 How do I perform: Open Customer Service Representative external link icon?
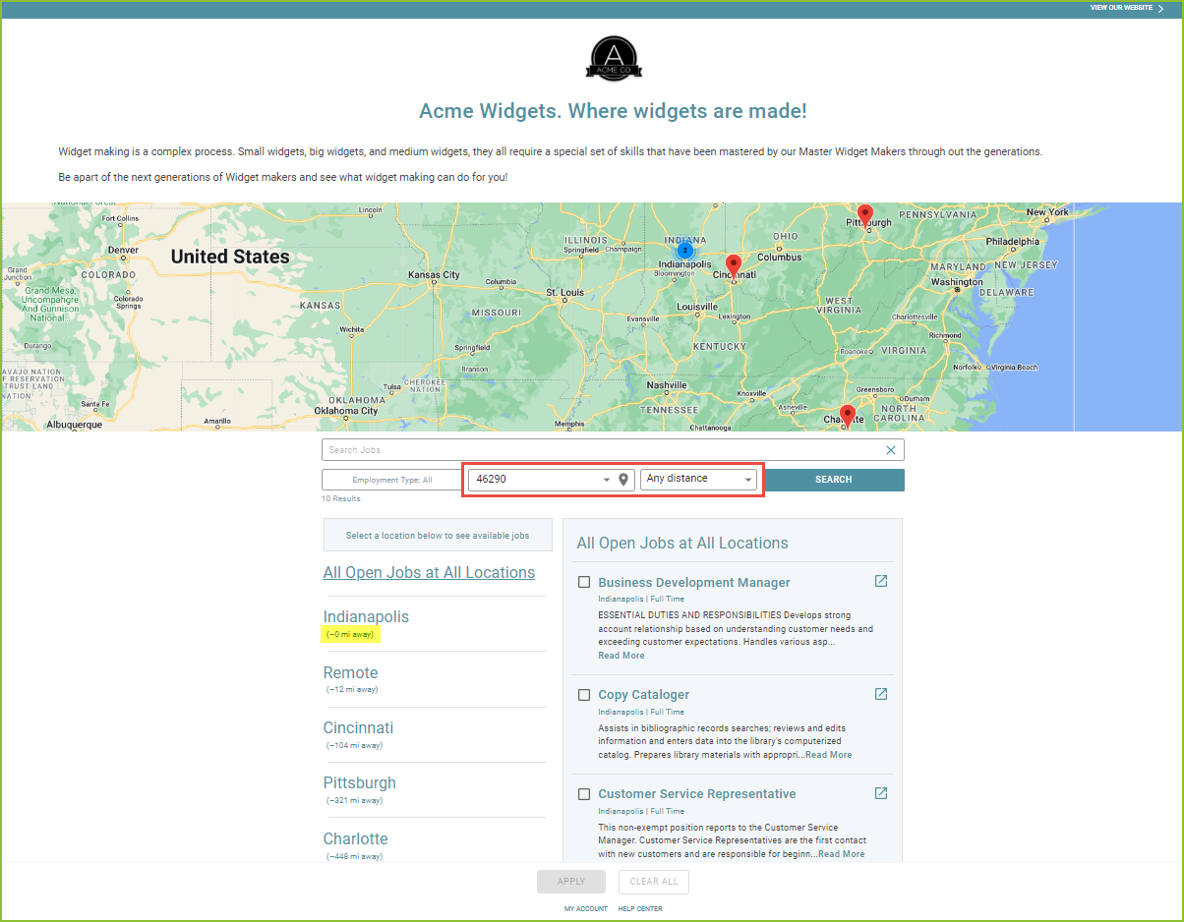coord(881,793)
